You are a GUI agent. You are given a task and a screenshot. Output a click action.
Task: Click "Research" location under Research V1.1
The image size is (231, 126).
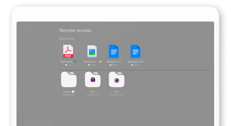point(137,65)
